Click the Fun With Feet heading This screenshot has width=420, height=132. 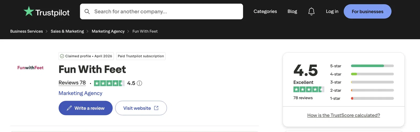coord(92,69)
